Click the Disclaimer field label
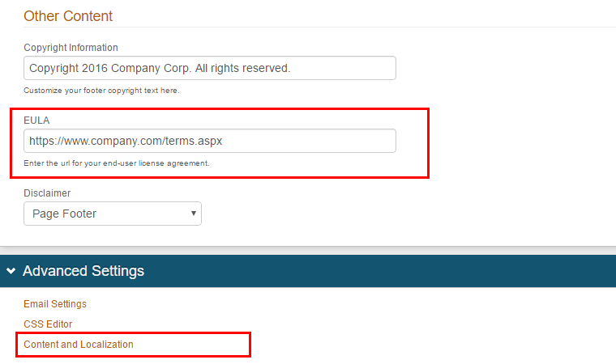Screen dimensions: 616x364 47,193
